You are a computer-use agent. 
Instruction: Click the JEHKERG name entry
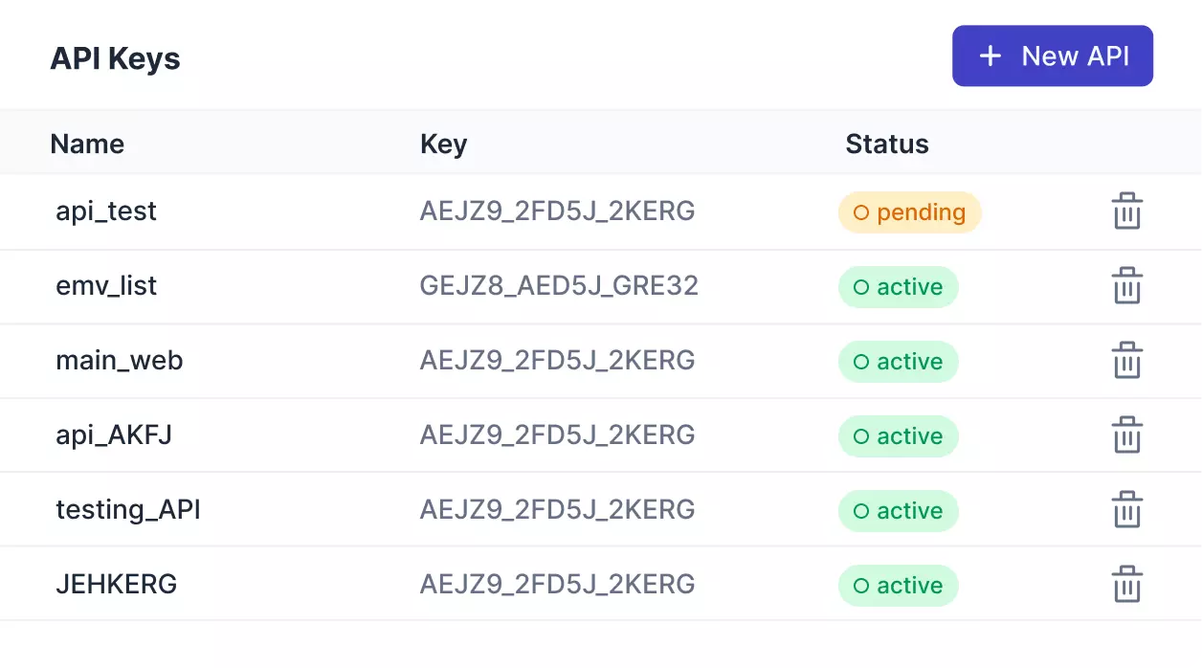pyautogui.click(x=116, y=585)
